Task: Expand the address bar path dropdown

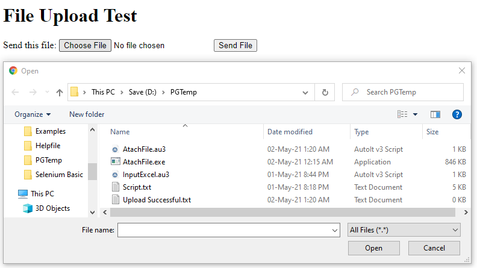Action: (x=305, y=93)
